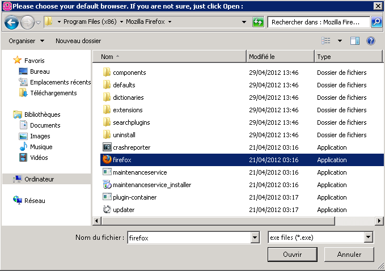Click the horizontal scrollbar thumb
This screenshot has width=385, height=271.
[x=218, y=221]
